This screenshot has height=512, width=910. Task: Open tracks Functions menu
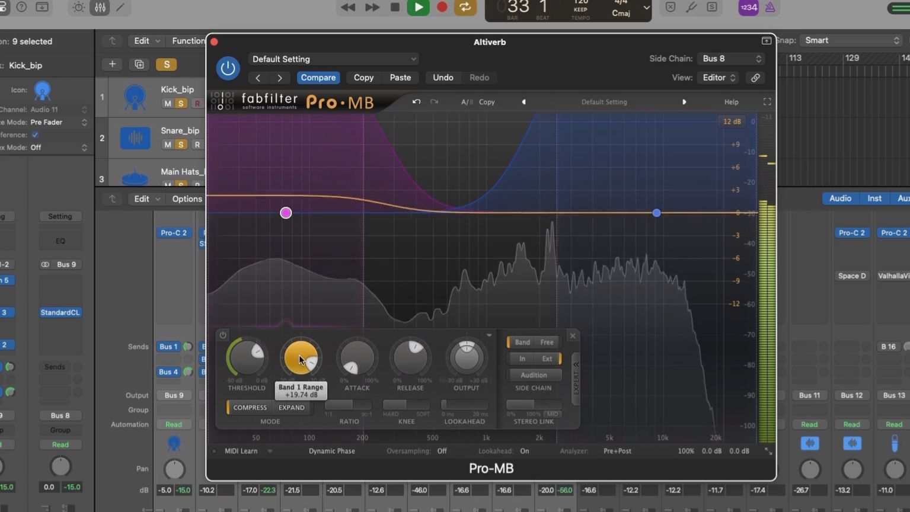[188, 41]
